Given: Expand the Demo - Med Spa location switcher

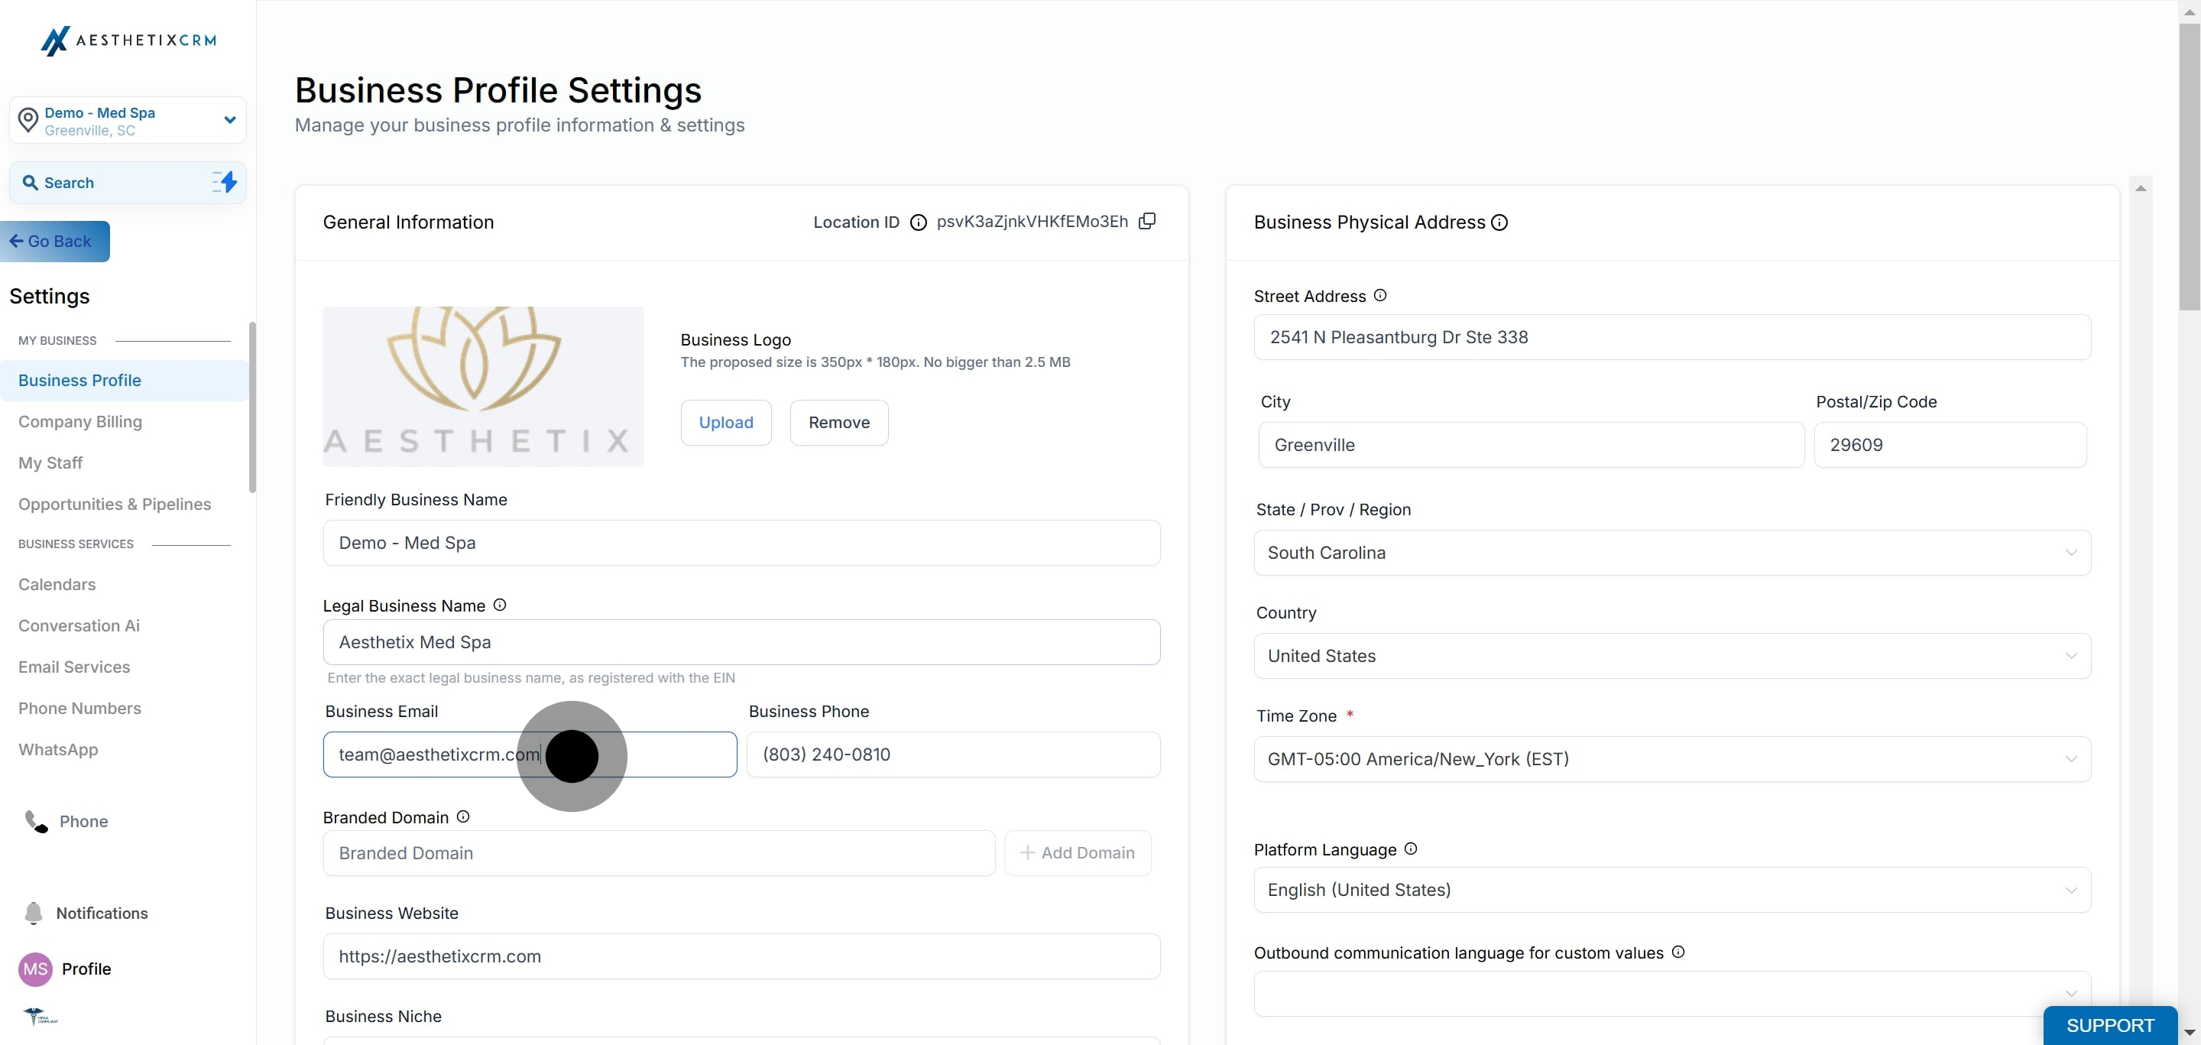Looking at the screenshot, I should [x=229, y=121].
